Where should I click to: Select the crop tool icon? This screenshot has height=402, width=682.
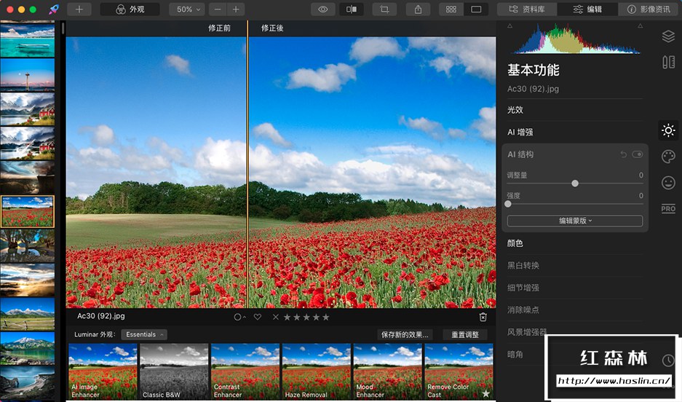coord(384,9)
